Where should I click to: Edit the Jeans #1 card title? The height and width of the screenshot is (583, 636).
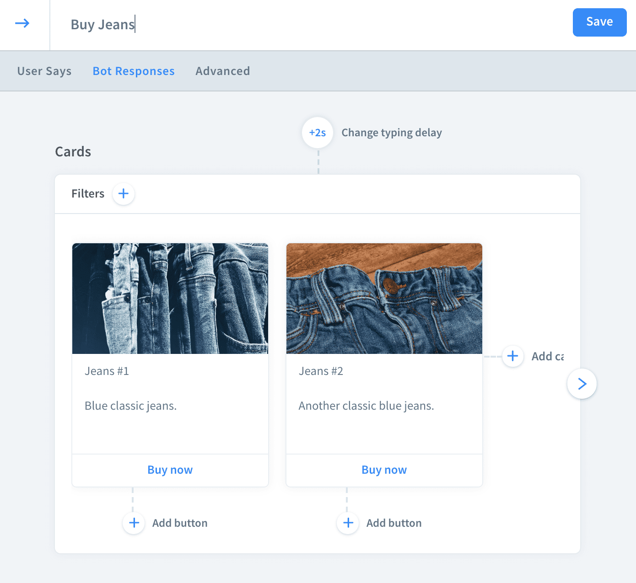click(x=107, y=371)
